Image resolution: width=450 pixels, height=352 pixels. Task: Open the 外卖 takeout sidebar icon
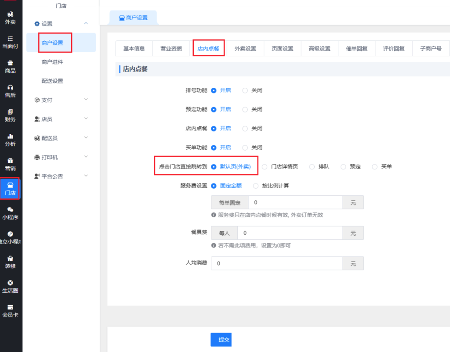tap(10, 18)
